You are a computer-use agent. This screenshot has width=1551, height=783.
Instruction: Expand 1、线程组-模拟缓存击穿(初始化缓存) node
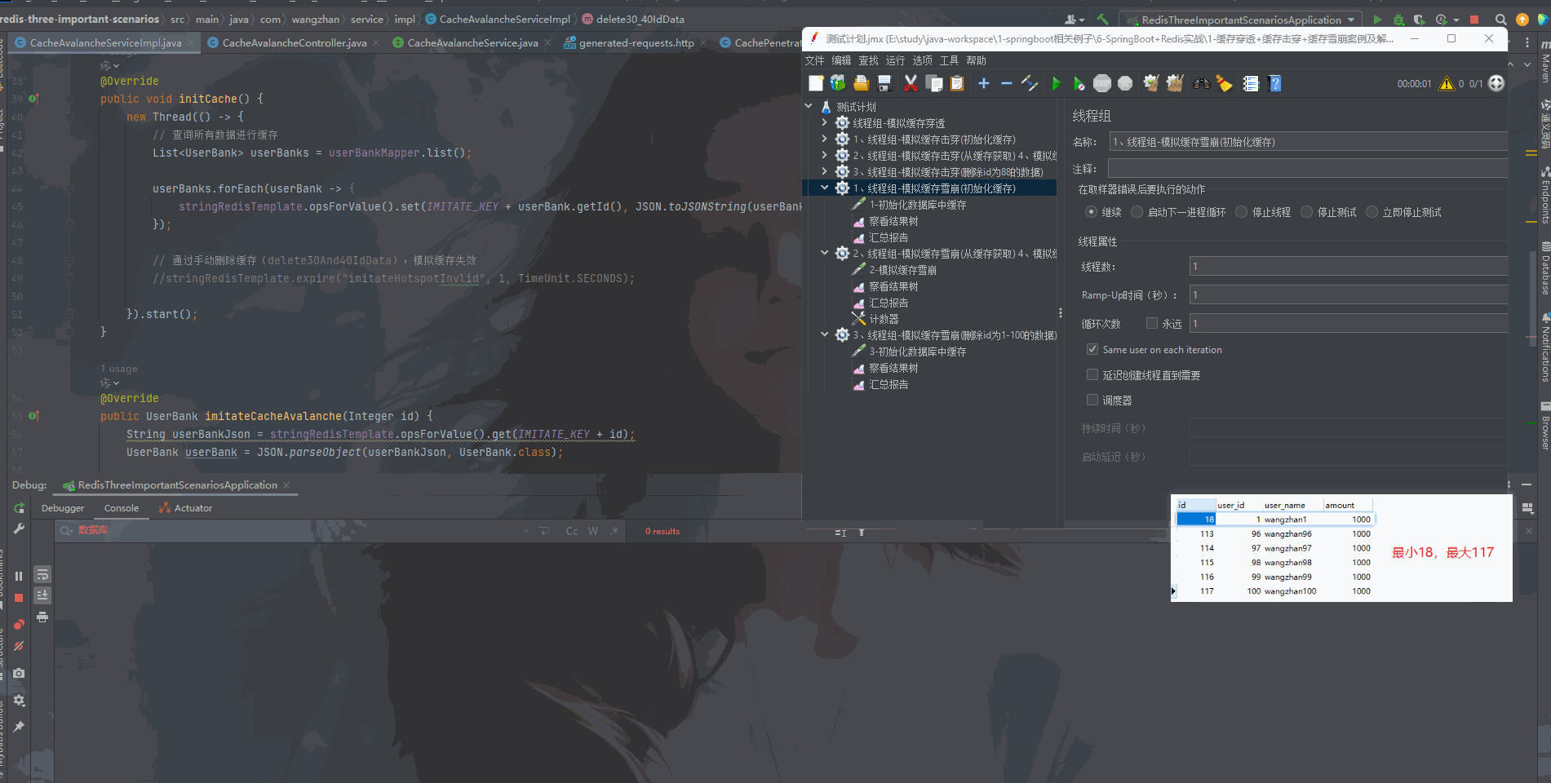[825, 139]
